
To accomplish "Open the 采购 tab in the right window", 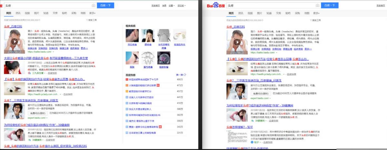I will (297, 13).
